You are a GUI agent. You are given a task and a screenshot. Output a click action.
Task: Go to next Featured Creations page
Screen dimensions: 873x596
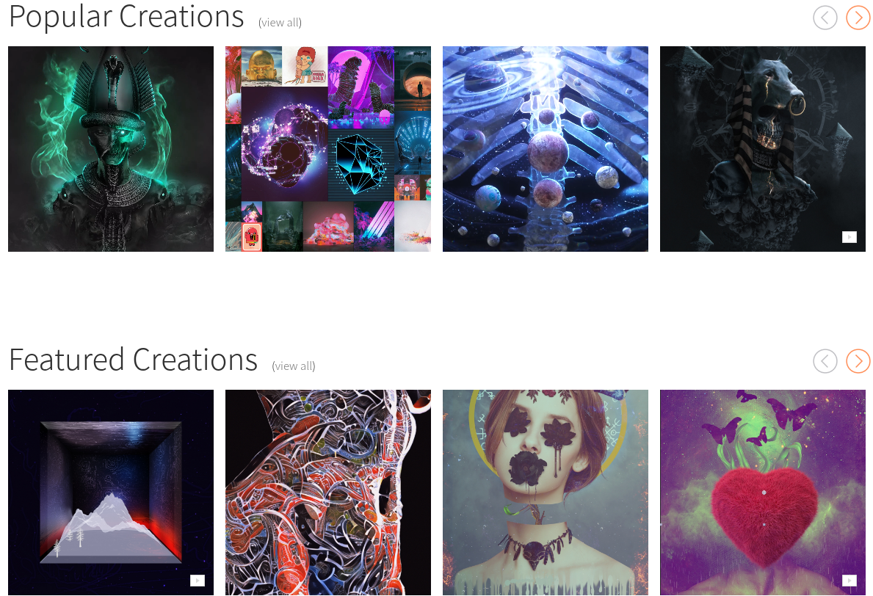[x=858, y=360]
